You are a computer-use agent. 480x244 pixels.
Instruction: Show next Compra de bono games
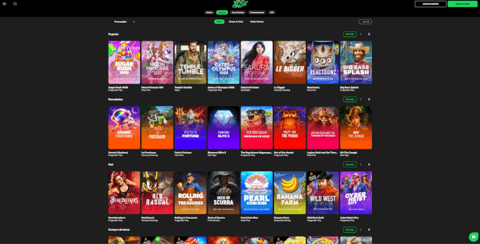click(x=369, y=229)
